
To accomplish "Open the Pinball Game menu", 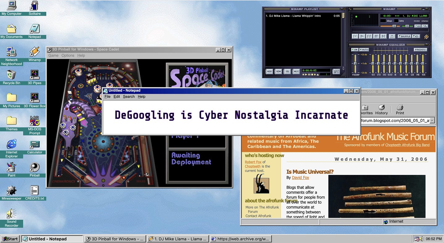I will click(53, 55).
